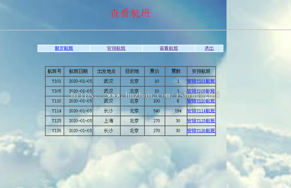Screen dimensions: 291x188
Task: Select the 目的地 column header
Action: [132, 71]
